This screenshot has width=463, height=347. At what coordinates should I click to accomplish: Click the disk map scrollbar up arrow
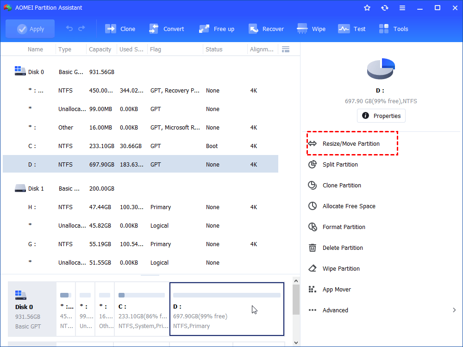click(x=296, y=281)
